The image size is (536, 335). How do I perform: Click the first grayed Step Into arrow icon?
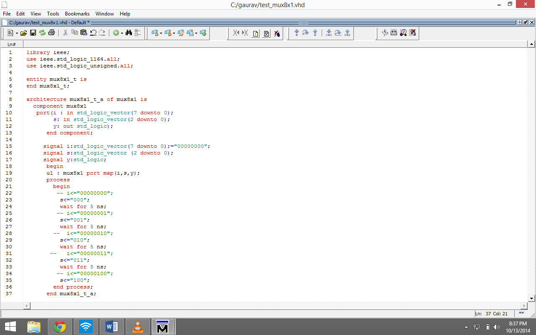pos(296,33)
